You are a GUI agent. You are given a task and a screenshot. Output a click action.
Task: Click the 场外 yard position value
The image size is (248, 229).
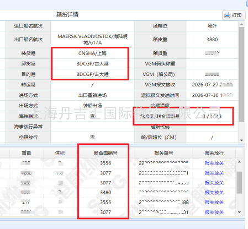(x=212, y=26)
